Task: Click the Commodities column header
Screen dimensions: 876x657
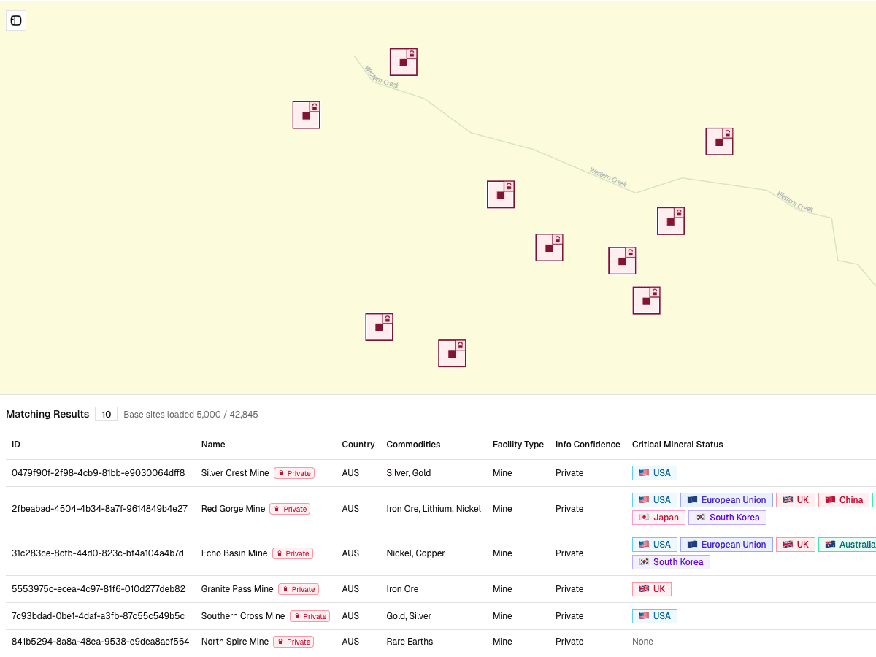Action: (x=413, y=444)
